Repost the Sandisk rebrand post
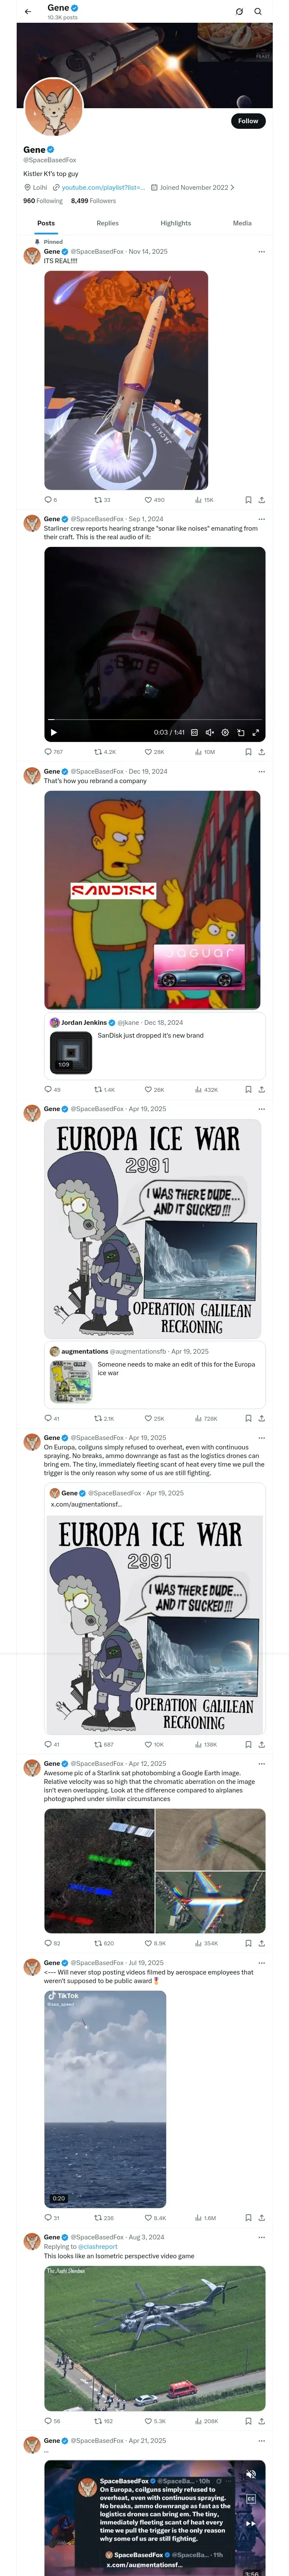Viewport: 289px width, 2576px height. coord(104,1089)
